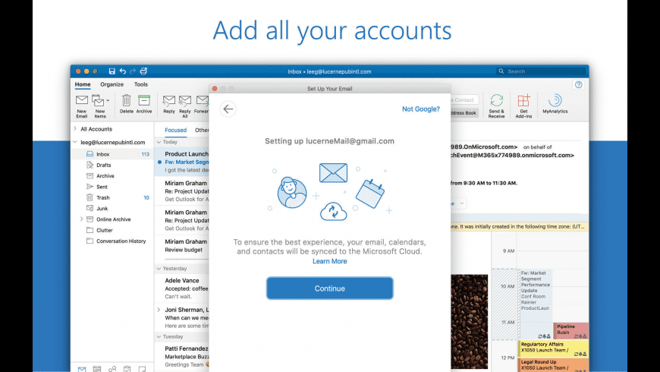
Task: Open Adele Vance's Accepted: coffee message
Action: [x=182, y=288]
